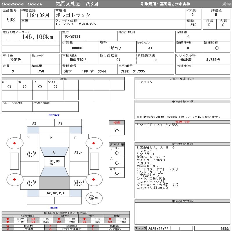
Task: Click the inspection expiry R08年02月
Action: pos(79,60)
